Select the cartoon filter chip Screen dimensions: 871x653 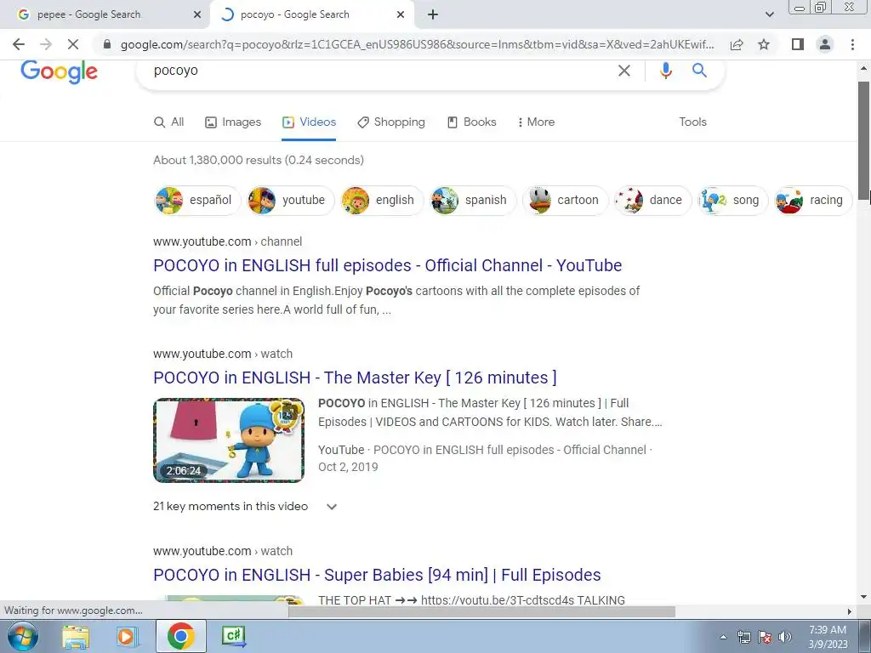(566, 200)
